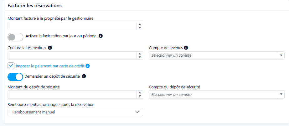Increase Coût de la réservation with up arrow

pyautogui.click(x=140, y=54)
